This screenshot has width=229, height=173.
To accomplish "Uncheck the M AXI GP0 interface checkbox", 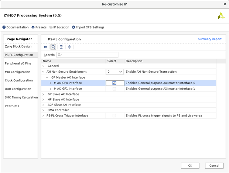I will (x=114, y=83).
